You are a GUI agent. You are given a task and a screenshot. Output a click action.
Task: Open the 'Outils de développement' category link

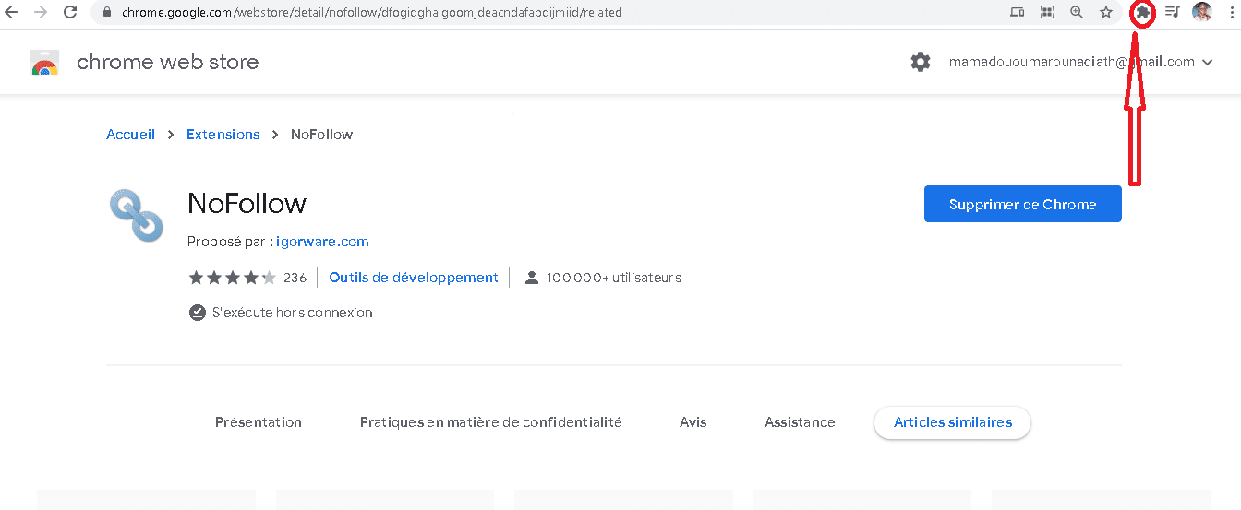(x=414, y=278)
